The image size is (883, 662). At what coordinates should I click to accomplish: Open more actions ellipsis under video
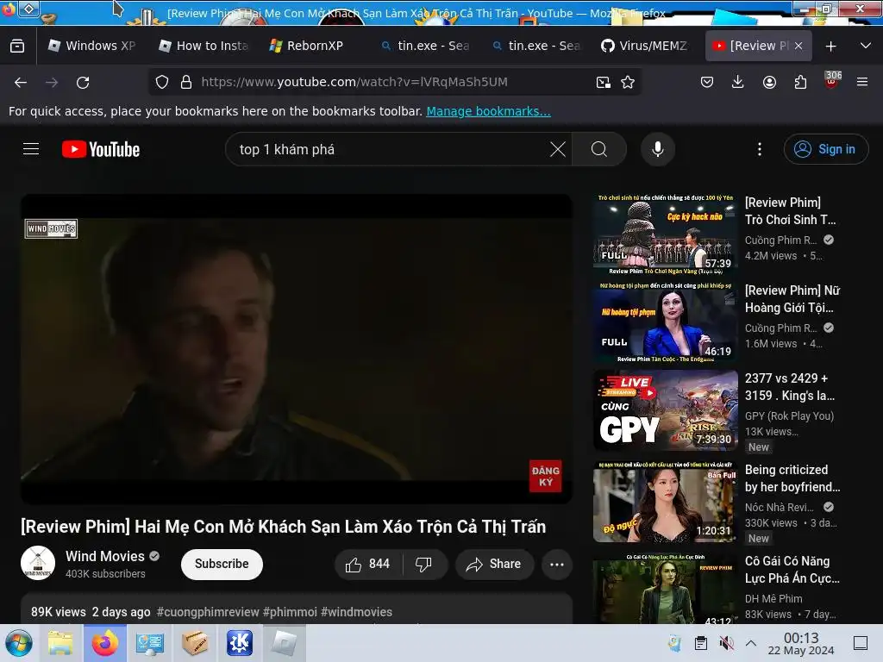coord(557,564)
